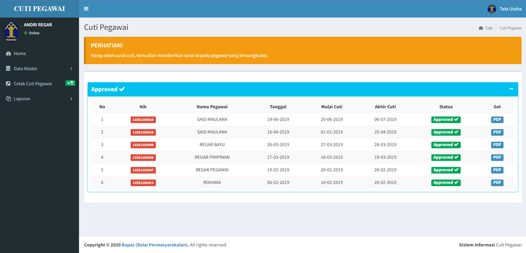Click the Laporan copy icon in sidebar
Image resolution: width=526 pixels, height=253 pixels.
coord(8,99)
